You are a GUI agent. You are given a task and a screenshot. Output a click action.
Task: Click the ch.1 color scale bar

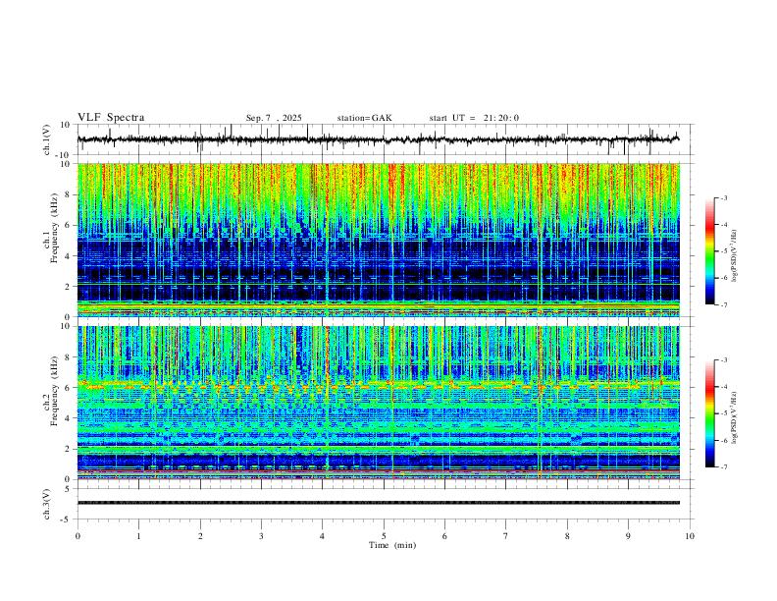710,251
